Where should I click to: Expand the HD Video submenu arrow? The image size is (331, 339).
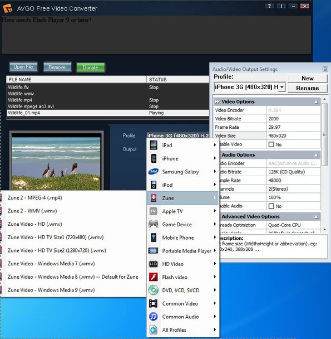[215, 264]
